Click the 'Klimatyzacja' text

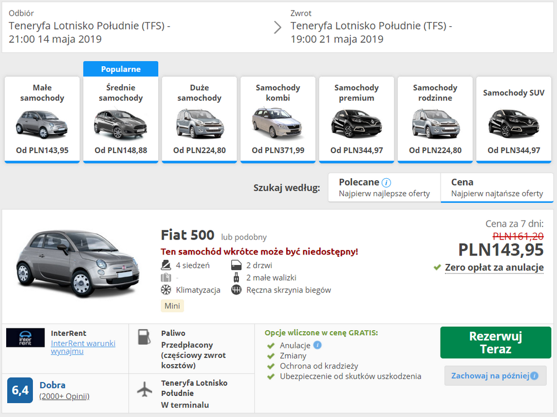pos(198,290)
